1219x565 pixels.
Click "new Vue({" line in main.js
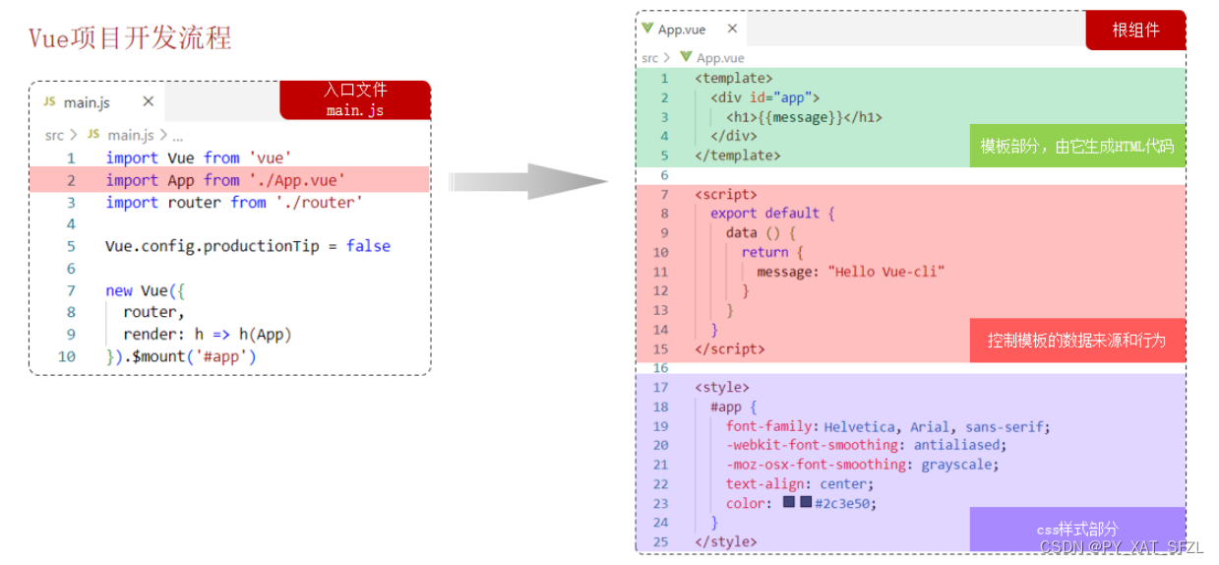[145, 290]
